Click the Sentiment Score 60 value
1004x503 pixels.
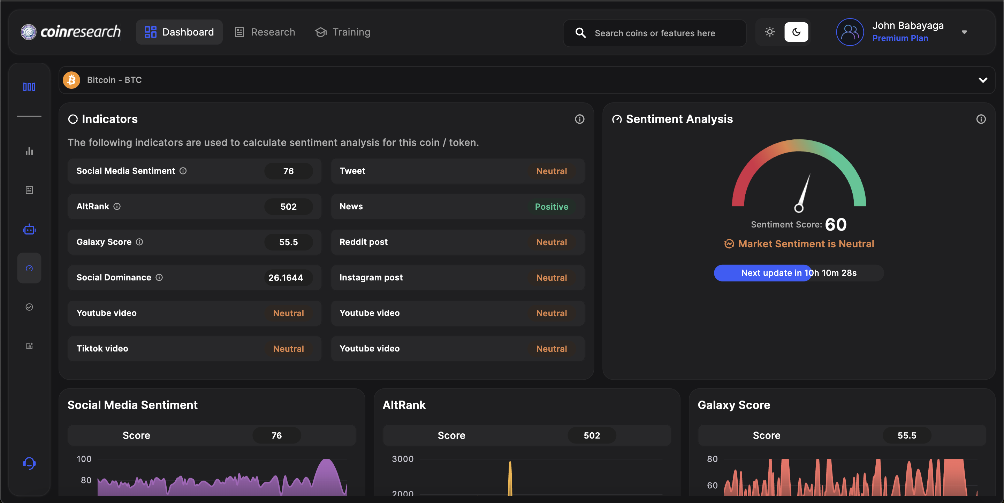coord(836,225)
